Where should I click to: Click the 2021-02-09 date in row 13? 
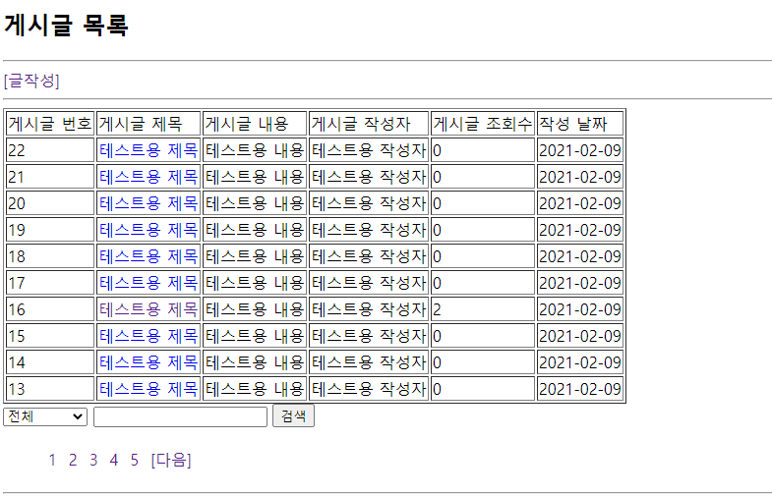580,389
